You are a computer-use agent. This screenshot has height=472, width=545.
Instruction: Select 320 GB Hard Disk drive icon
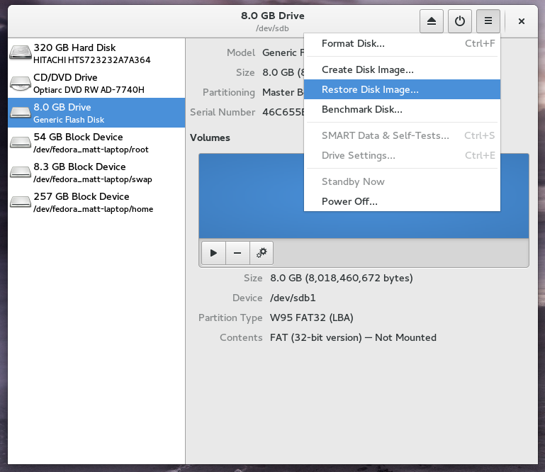[21, 54]
